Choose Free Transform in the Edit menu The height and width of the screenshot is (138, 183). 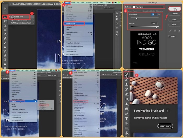[x=78, y=109]
